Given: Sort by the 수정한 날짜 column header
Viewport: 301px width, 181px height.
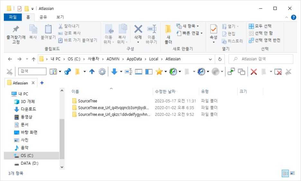Looking at the screenshot, I should [176, 91].
